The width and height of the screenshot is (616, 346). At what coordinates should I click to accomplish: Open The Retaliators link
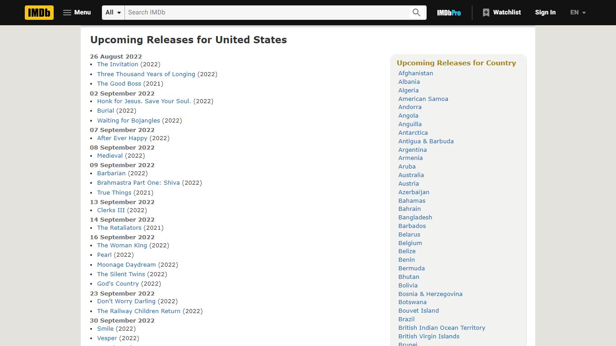(x=119, y=228)
